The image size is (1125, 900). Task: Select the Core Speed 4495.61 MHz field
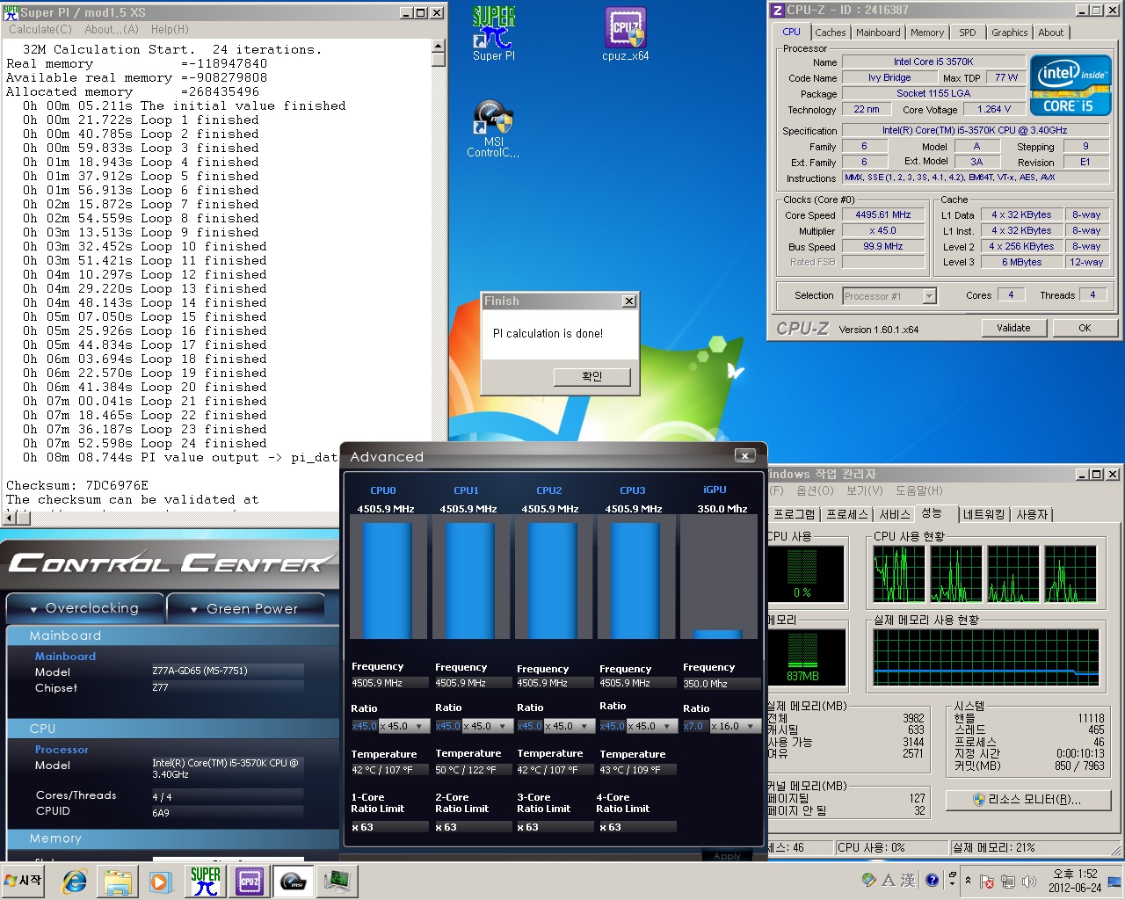point(883,215)
